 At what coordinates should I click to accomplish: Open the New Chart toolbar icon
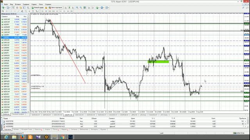click(x=3, y=8)
